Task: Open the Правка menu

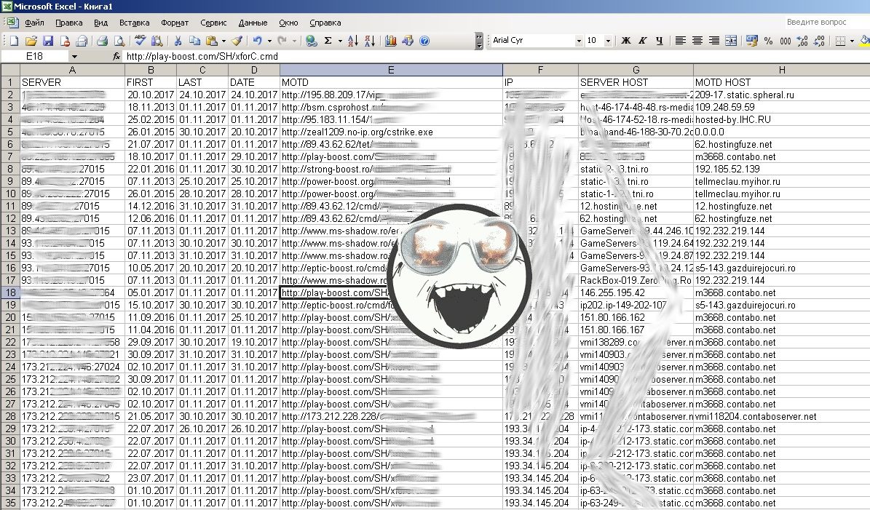Action: point(69,23)
